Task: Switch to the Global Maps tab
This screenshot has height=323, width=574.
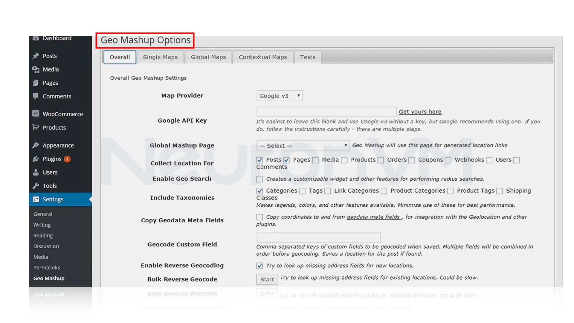Action: tap(208, 57)
